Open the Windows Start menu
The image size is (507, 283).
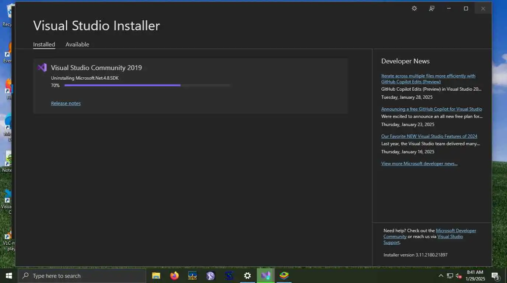coord(8,276)
